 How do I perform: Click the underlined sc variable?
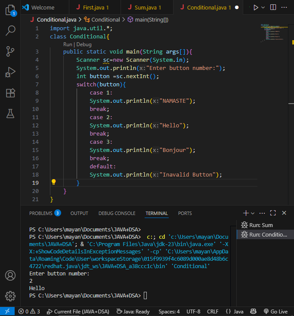click(106, 60)
